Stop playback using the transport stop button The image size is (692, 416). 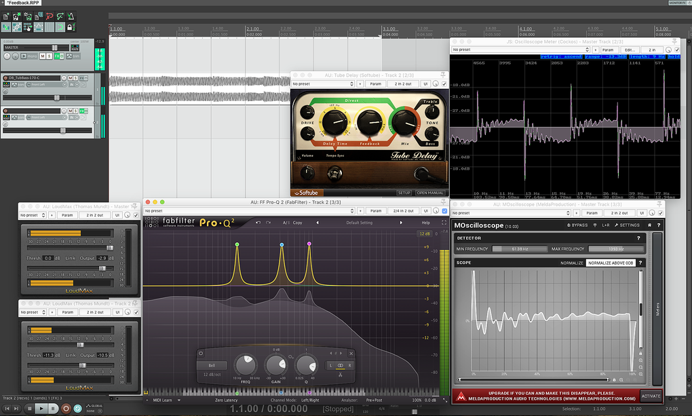coord(30,409)
